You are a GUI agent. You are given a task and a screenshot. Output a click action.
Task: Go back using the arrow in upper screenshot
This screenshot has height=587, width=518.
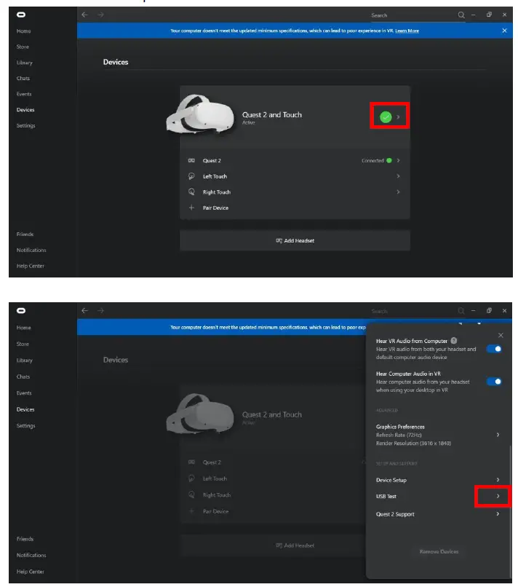tap(85, 15)
